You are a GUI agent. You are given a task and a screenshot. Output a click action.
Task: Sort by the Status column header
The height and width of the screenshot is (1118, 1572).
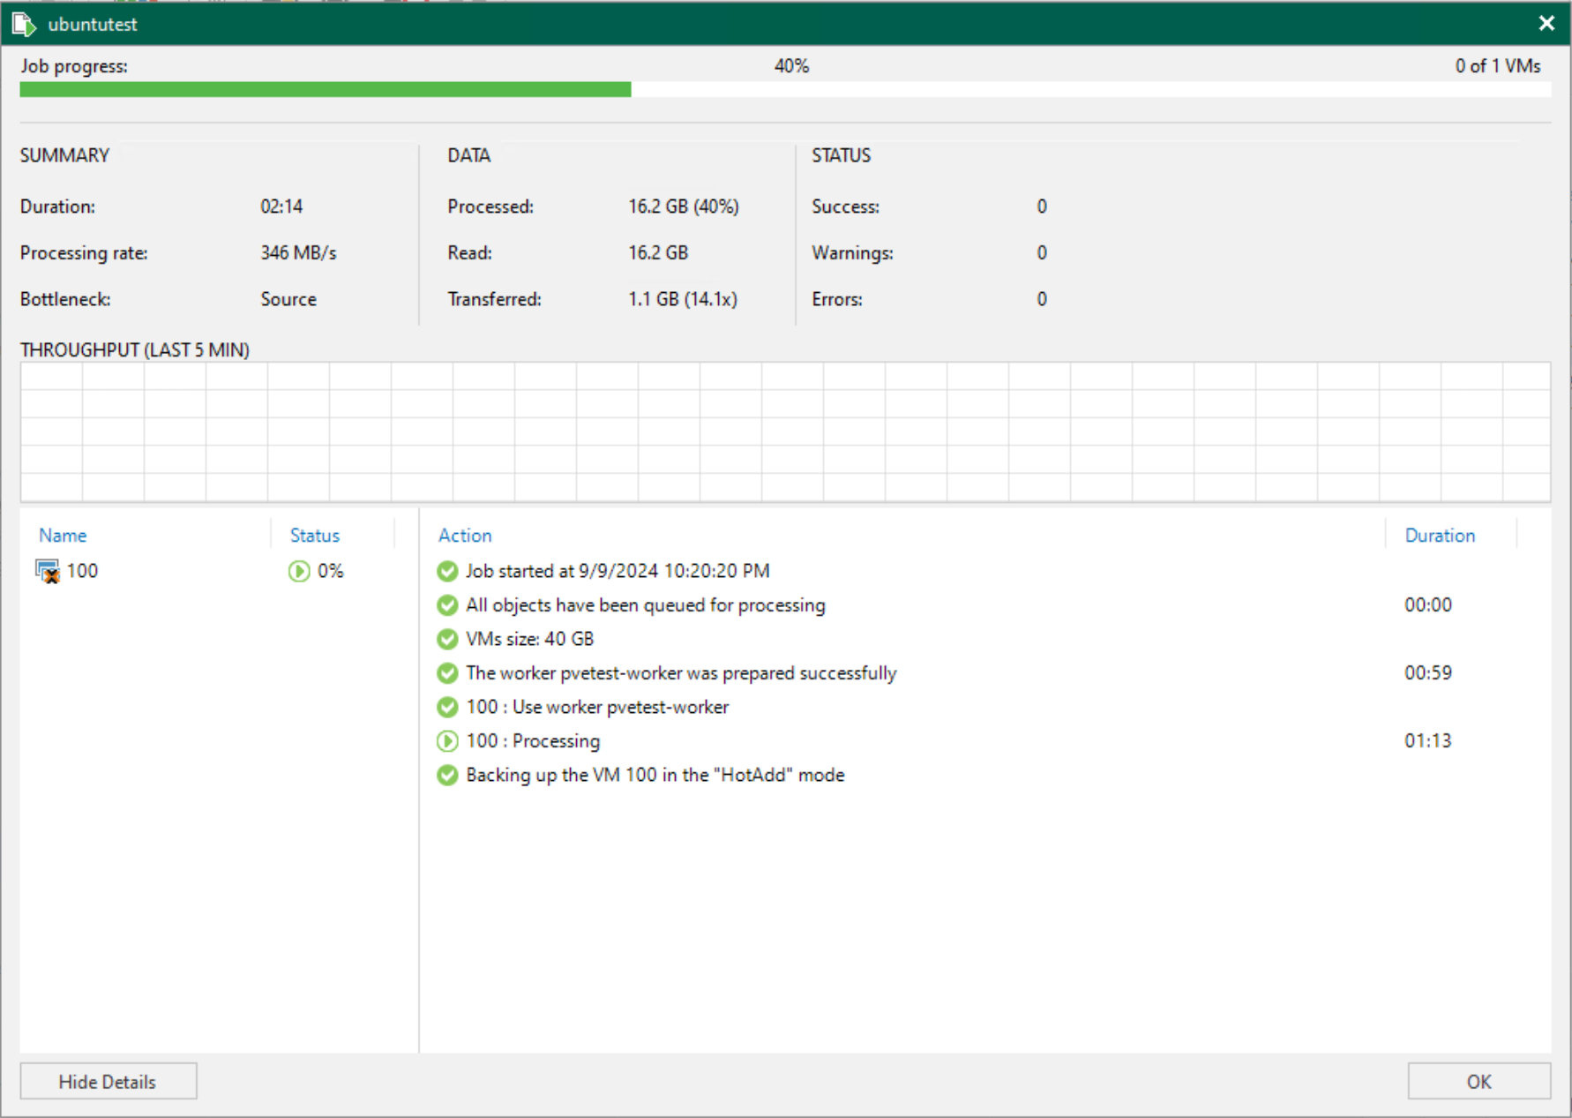point(314,535)
